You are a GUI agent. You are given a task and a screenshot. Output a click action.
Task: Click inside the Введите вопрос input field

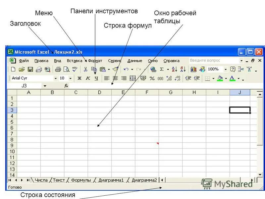[x=210, y=61]
